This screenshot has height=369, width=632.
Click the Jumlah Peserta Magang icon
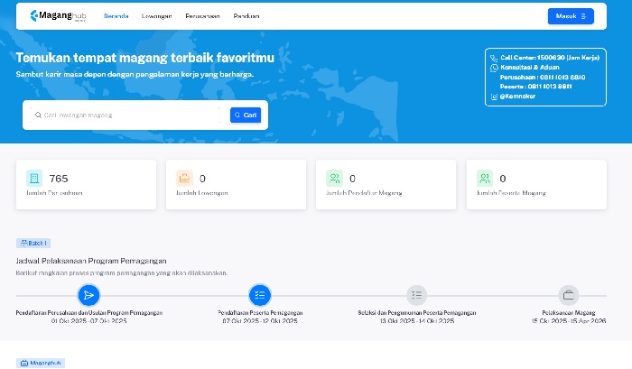point(485,179)
